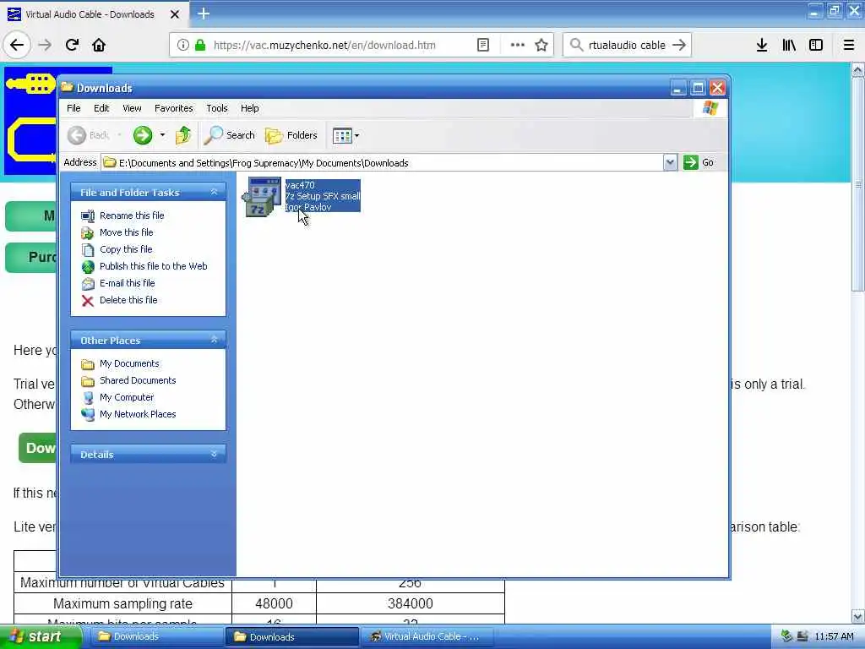Viewport: 865px width, 649px height.
Task: Open the Search pane in Explorer
Action: tap(230, 135)
